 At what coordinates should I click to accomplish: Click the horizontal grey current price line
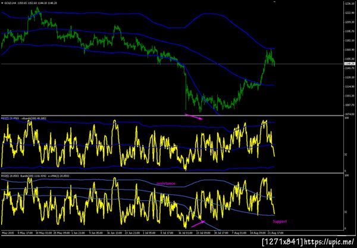click(x=172, y=64)
